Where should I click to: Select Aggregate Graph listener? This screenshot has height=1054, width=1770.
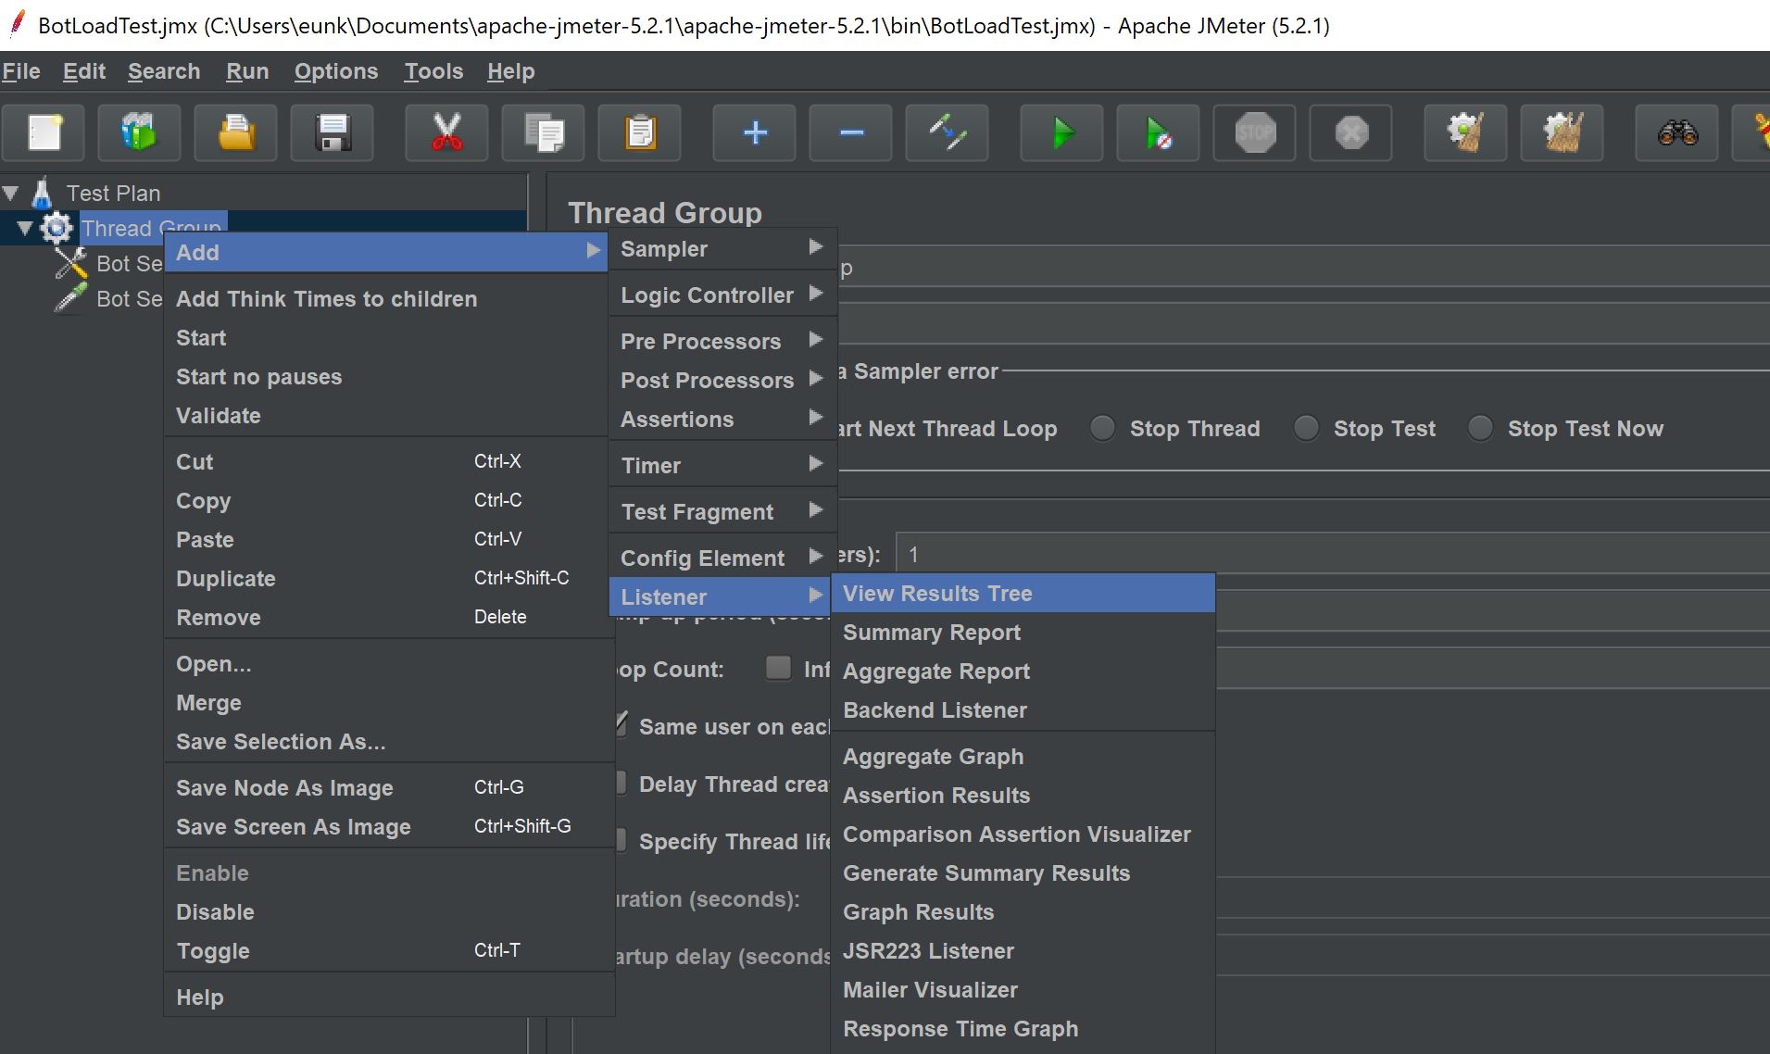pos(1023,756)
